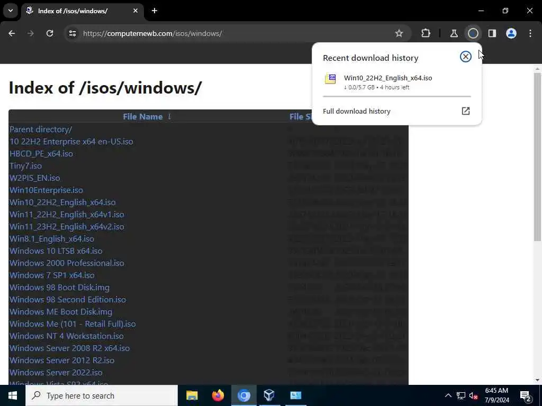View site information icon in address bar
The height and width of the screenshot is (406, 542).
pos(72,33)
